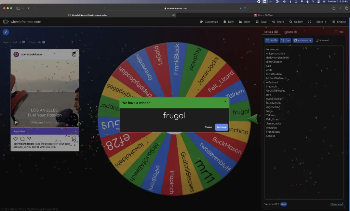Open the pencil edit button at top left
This screenshot has height=211, width=350.
pyautogui.click(x=6, y=32)
